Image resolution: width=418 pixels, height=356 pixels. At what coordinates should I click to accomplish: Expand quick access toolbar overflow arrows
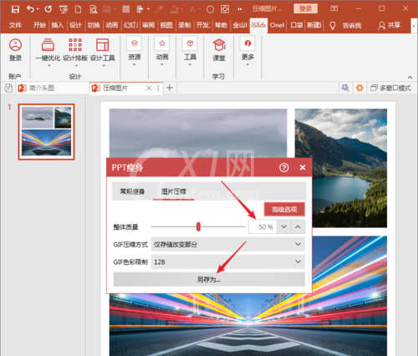point(239,9)
